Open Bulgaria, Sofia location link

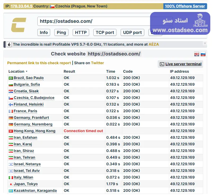(27, 85)
